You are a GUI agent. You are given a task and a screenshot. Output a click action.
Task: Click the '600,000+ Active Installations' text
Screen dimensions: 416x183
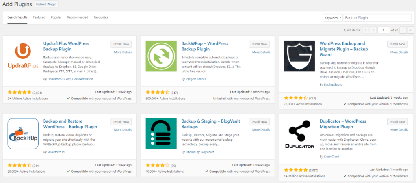(166, 99)
